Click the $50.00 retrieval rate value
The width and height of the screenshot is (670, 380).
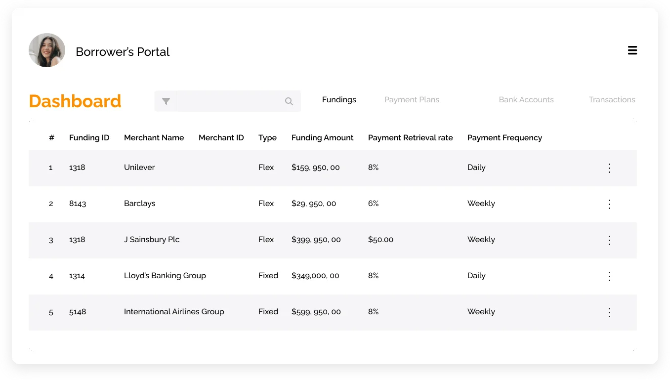380,240
